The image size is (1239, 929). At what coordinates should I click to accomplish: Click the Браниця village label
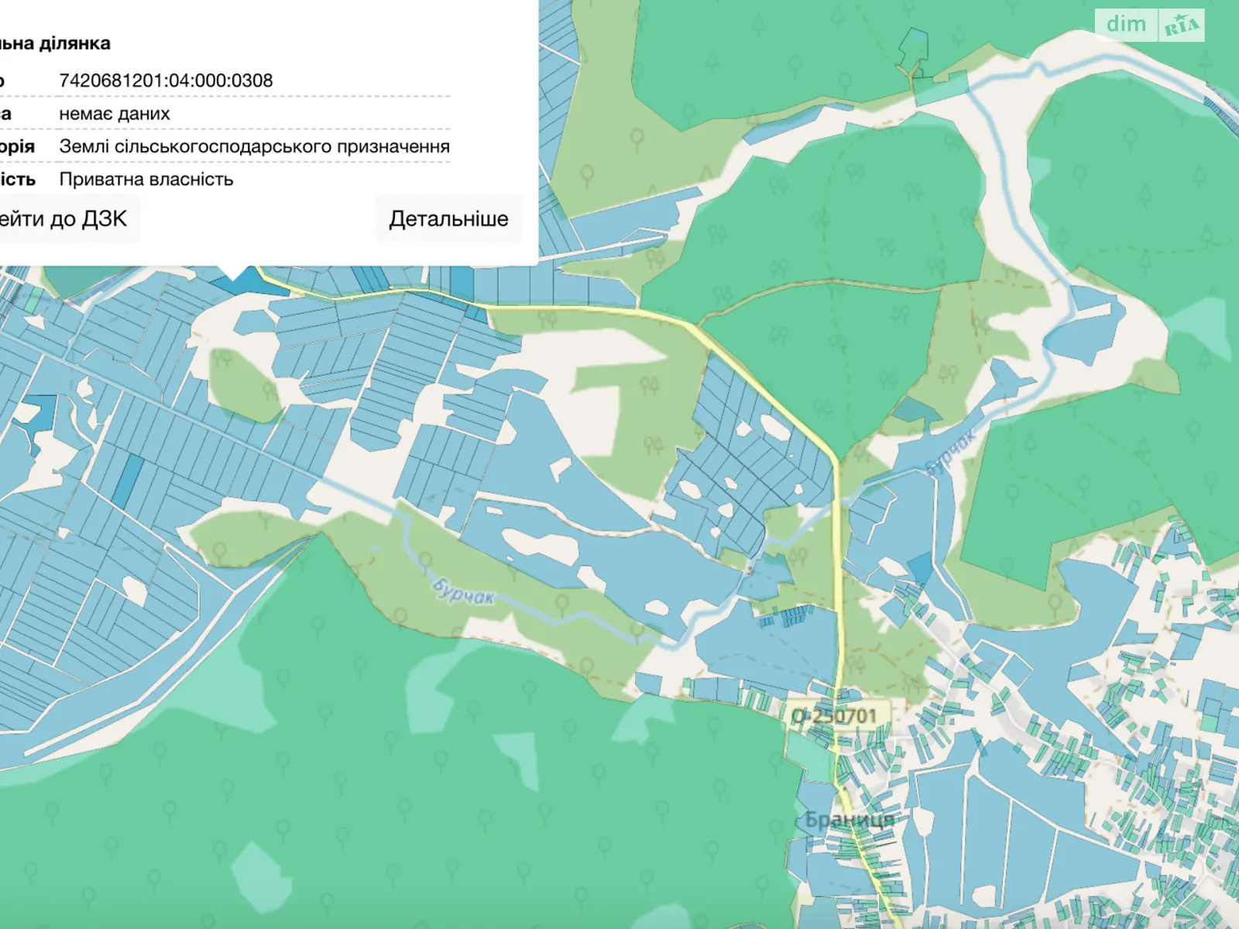click(x=849, y=819)
